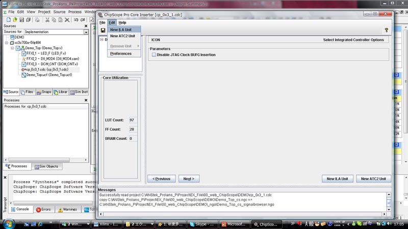Switch to Xilinx ISE taskbar button
Image resolution: width=408 pixels, height=229 pixels.
pos(106,224)
